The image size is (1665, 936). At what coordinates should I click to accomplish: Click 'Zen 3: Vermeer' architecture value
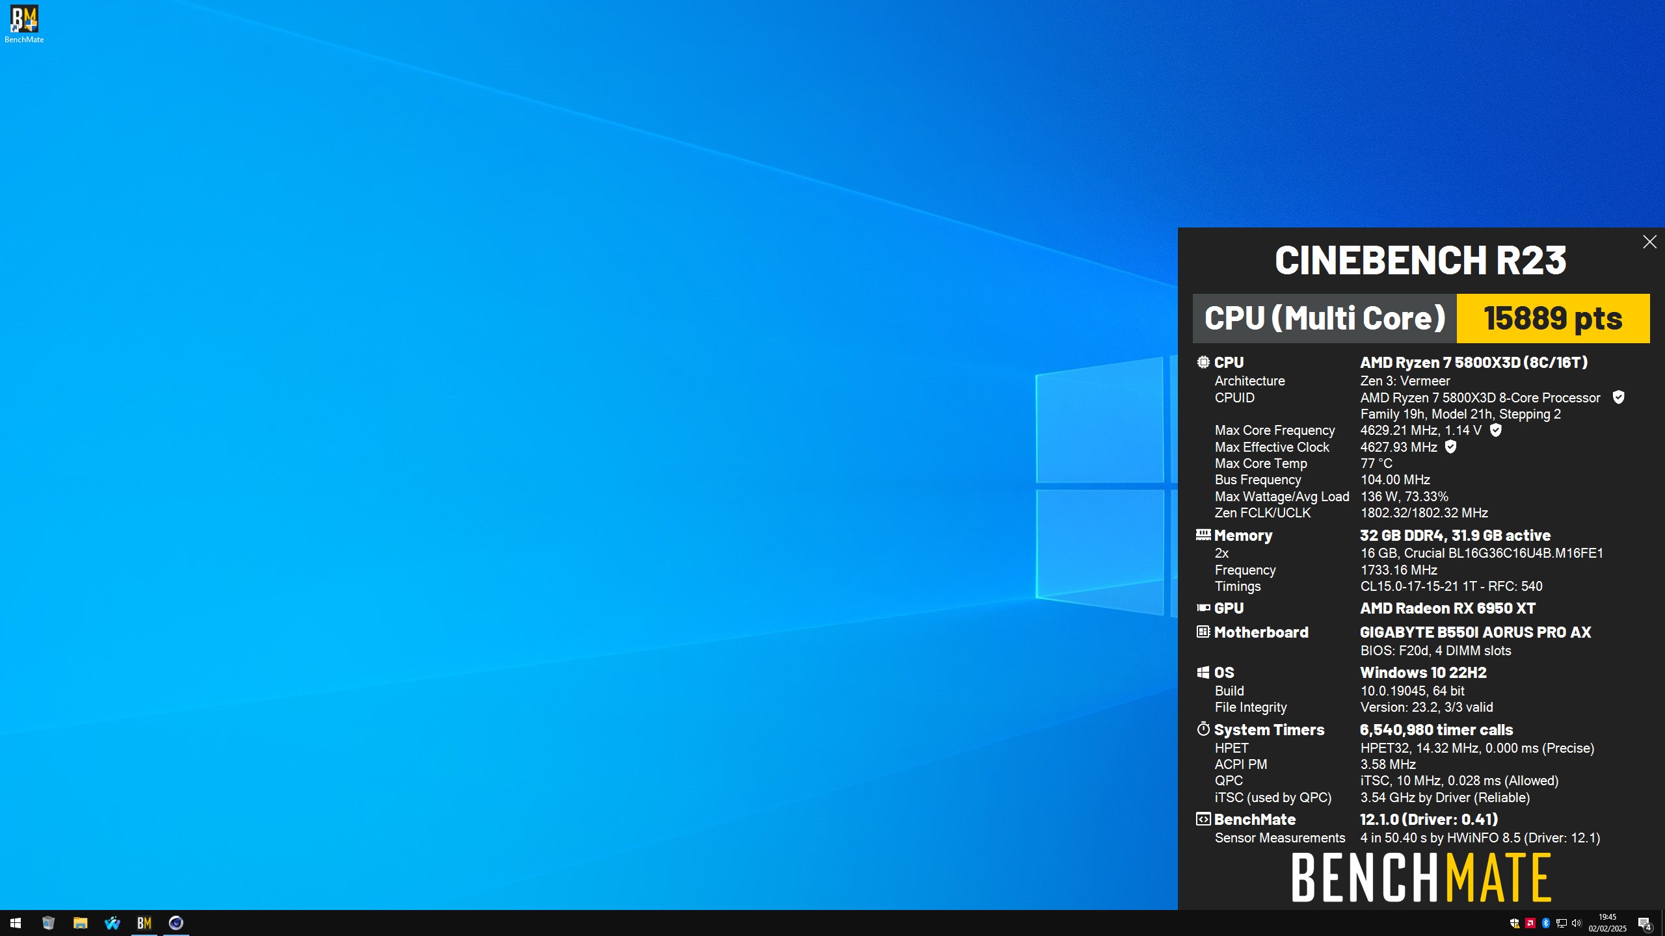[1405, 381]
